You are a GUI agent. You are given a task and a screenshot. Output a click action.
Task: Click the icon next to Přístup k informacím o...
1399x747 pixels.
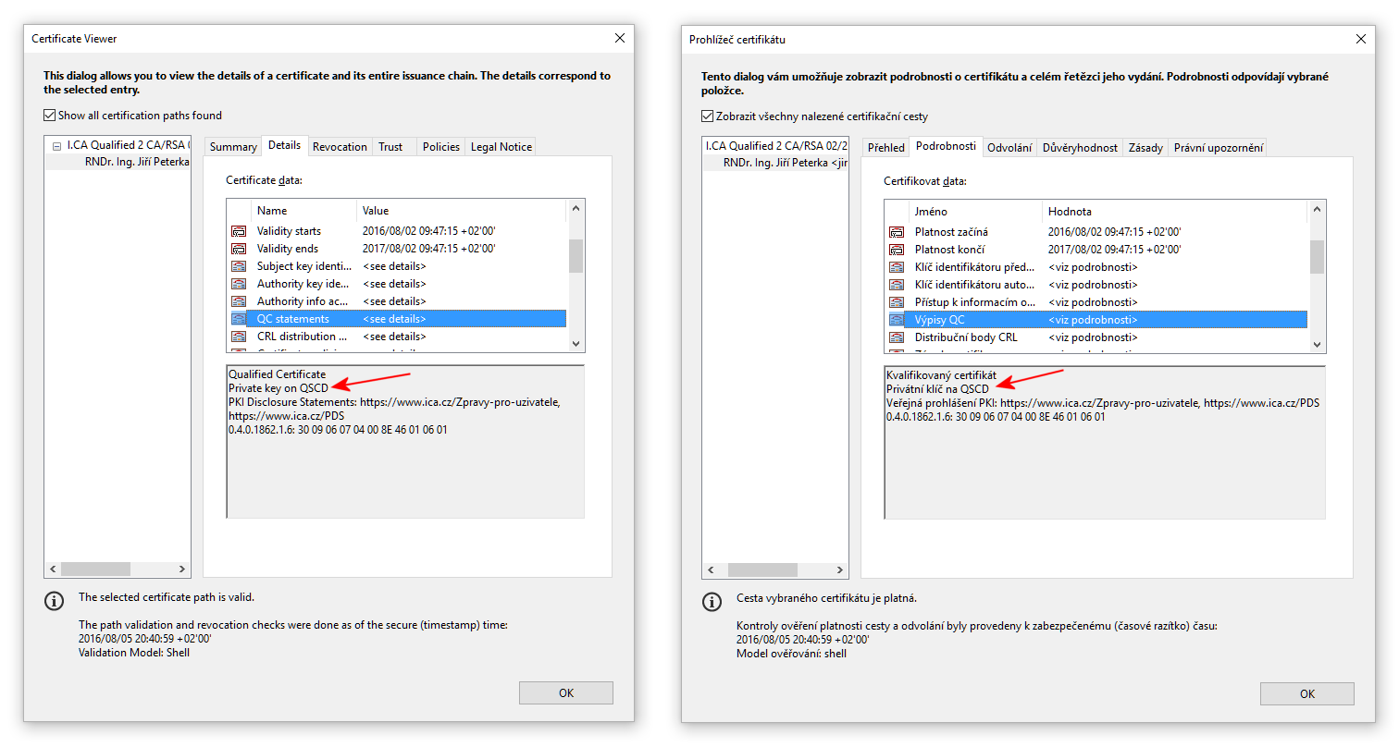pyautogui.click(x=897, y=302)
